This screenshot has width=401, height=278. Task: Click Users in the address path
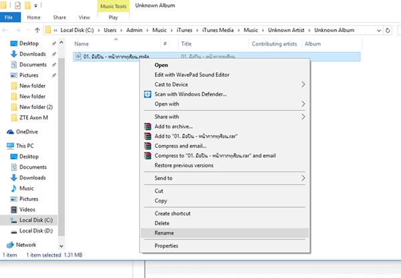click(110, 30)
